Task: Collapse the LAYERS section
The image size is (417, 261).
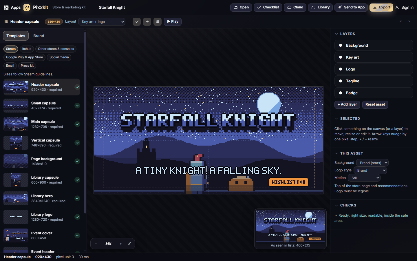Action: (x=336, y=34)
